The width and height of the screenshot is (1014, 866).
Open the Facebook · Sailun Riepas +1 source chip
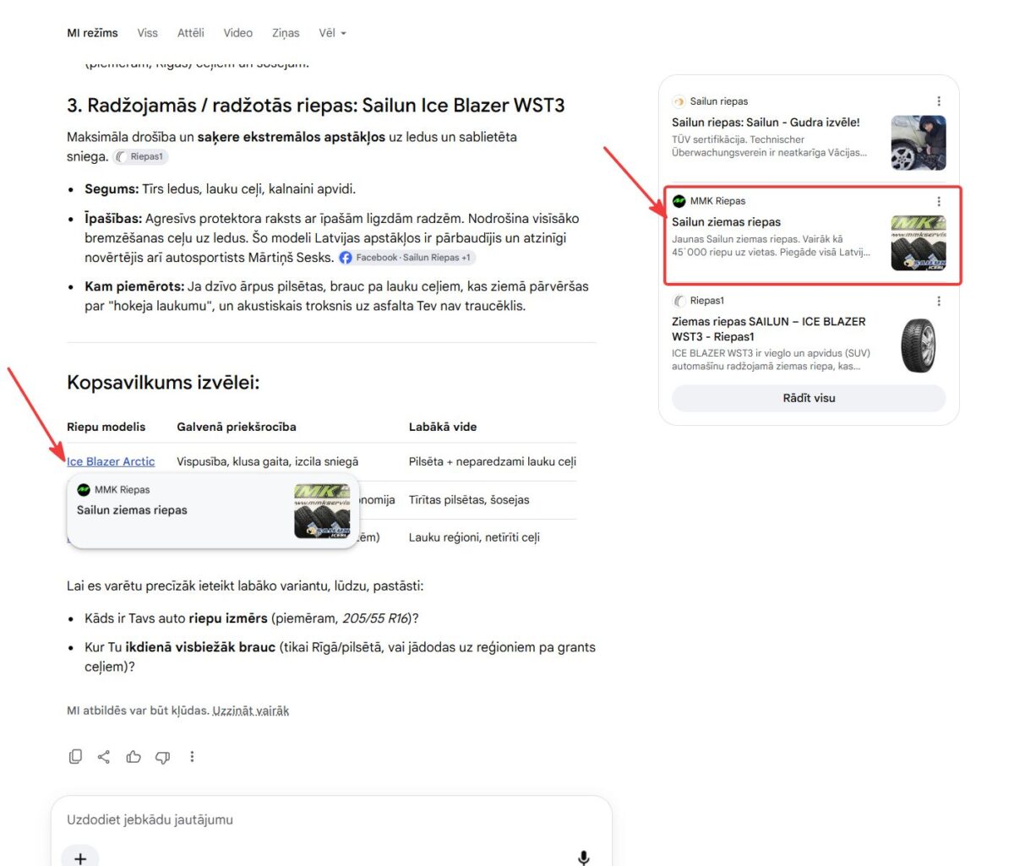coord(407,258)
